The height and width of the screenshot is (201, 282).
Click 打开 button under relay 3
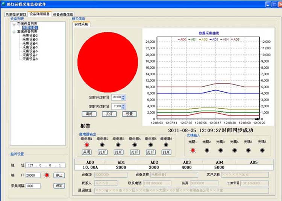(x=118, y=152)
